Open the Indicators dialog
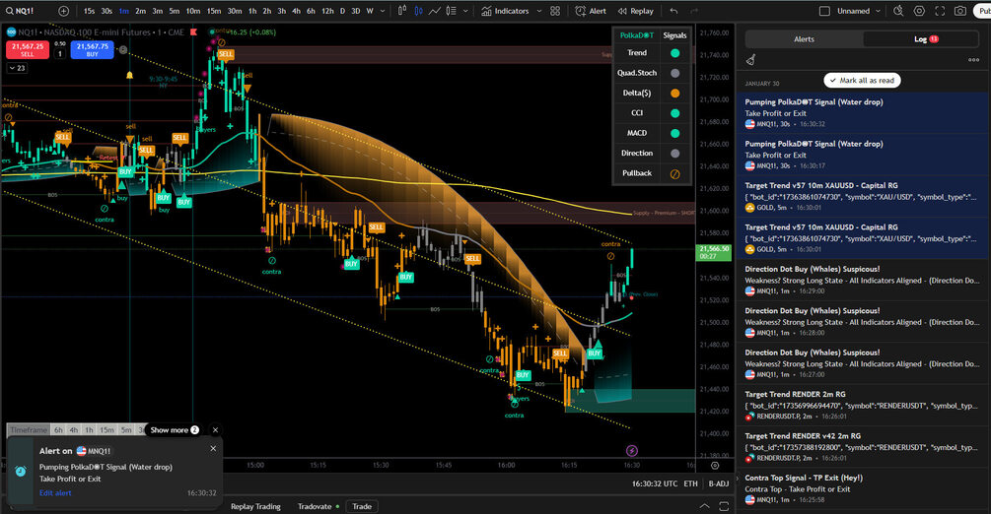The image size is (991, 514). pos(505,11)
